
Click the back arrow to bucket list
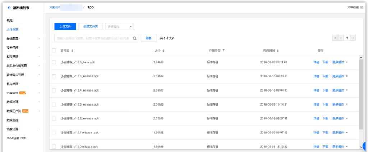coord(9,8)
